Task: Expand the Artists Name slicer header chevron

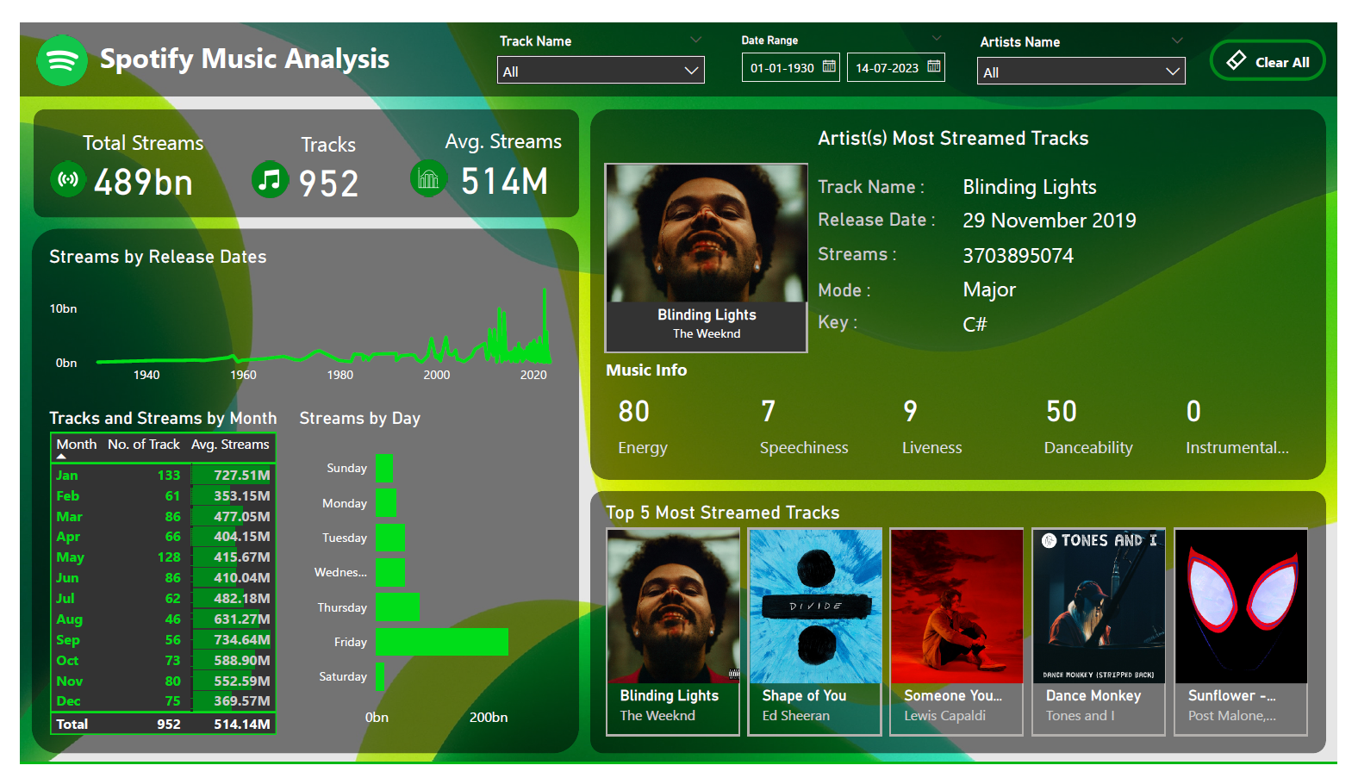Action: (x=1177, y=40)
